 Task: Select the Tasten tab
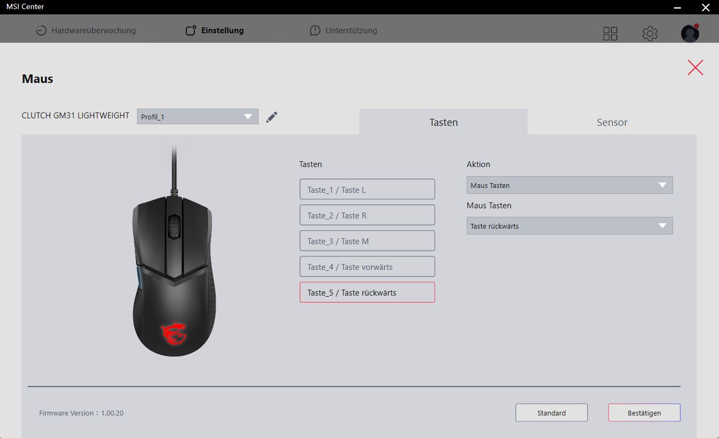click(443, 122)
